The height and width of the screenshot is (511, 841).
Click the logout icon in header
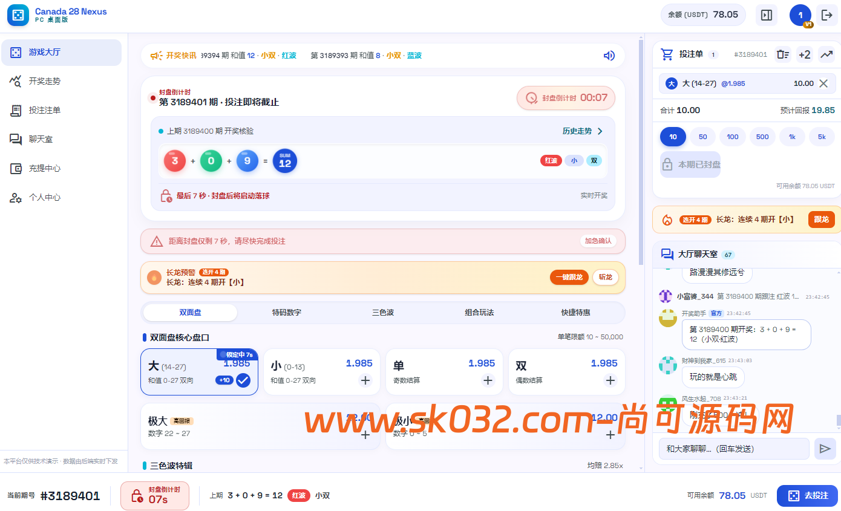click(x=827, y=15)
